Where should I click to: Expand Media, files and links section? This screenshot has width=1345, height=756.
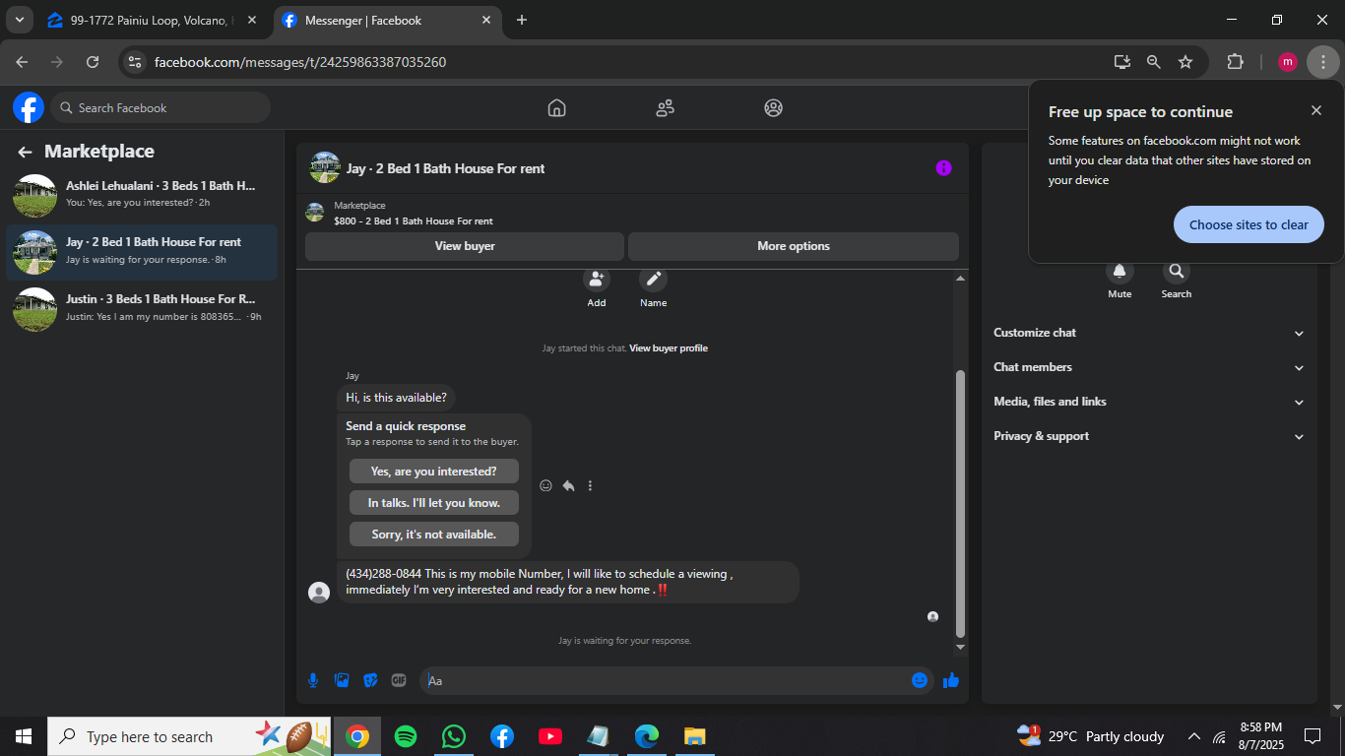(1149, 402)
